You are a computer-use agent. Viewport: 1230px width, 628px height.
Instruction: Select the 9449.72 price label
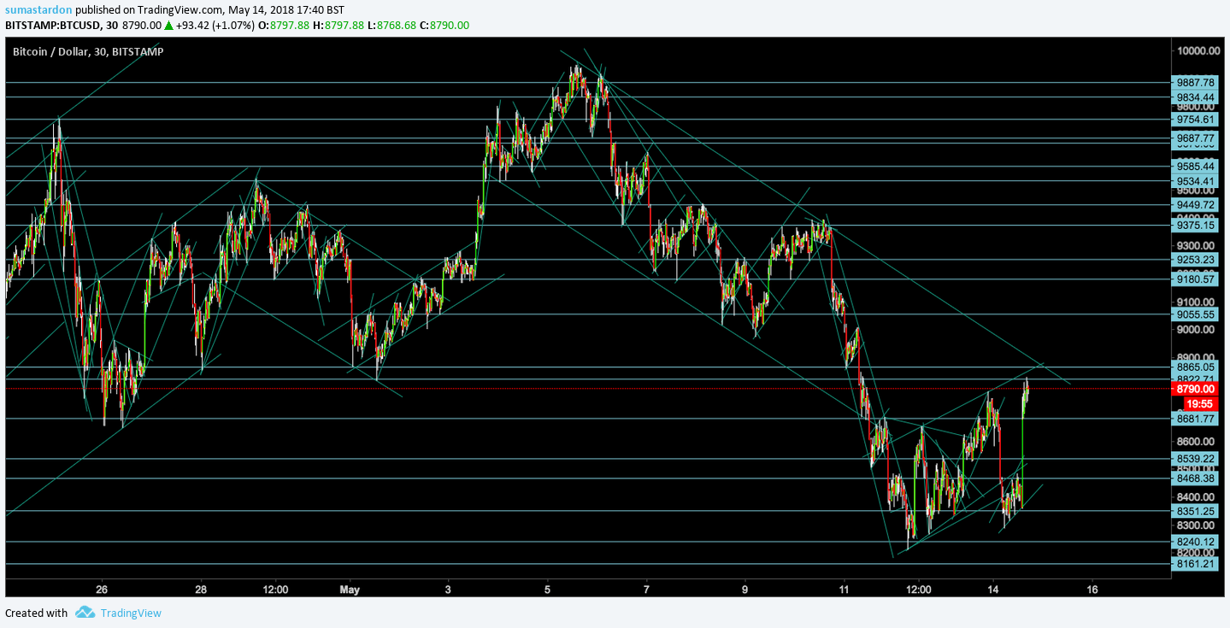pos(1195,205)
